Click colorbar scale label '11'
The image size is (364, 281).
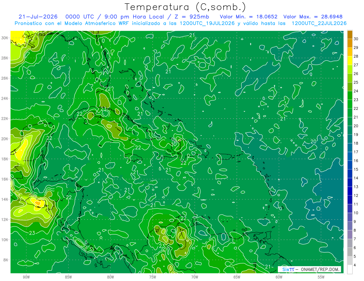tap(356, 204)
